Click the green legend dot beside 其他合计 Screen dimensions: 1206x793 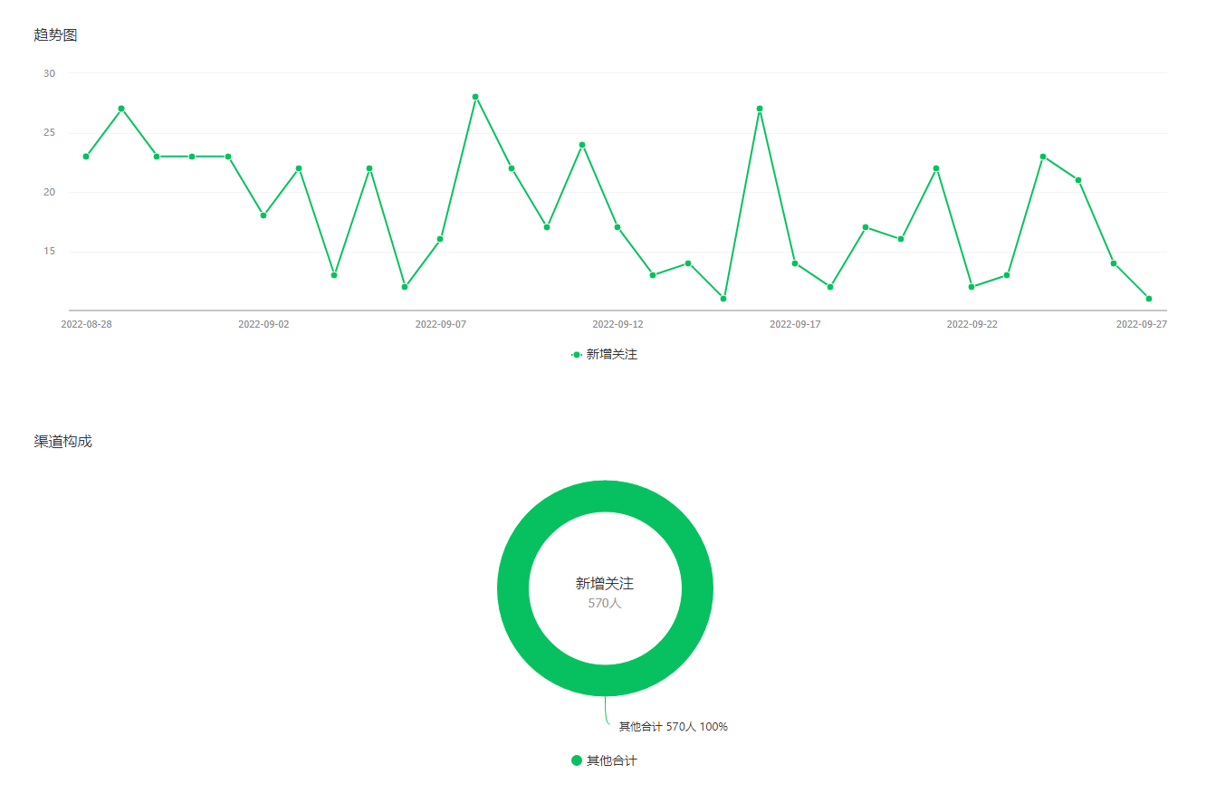(577, 760)
